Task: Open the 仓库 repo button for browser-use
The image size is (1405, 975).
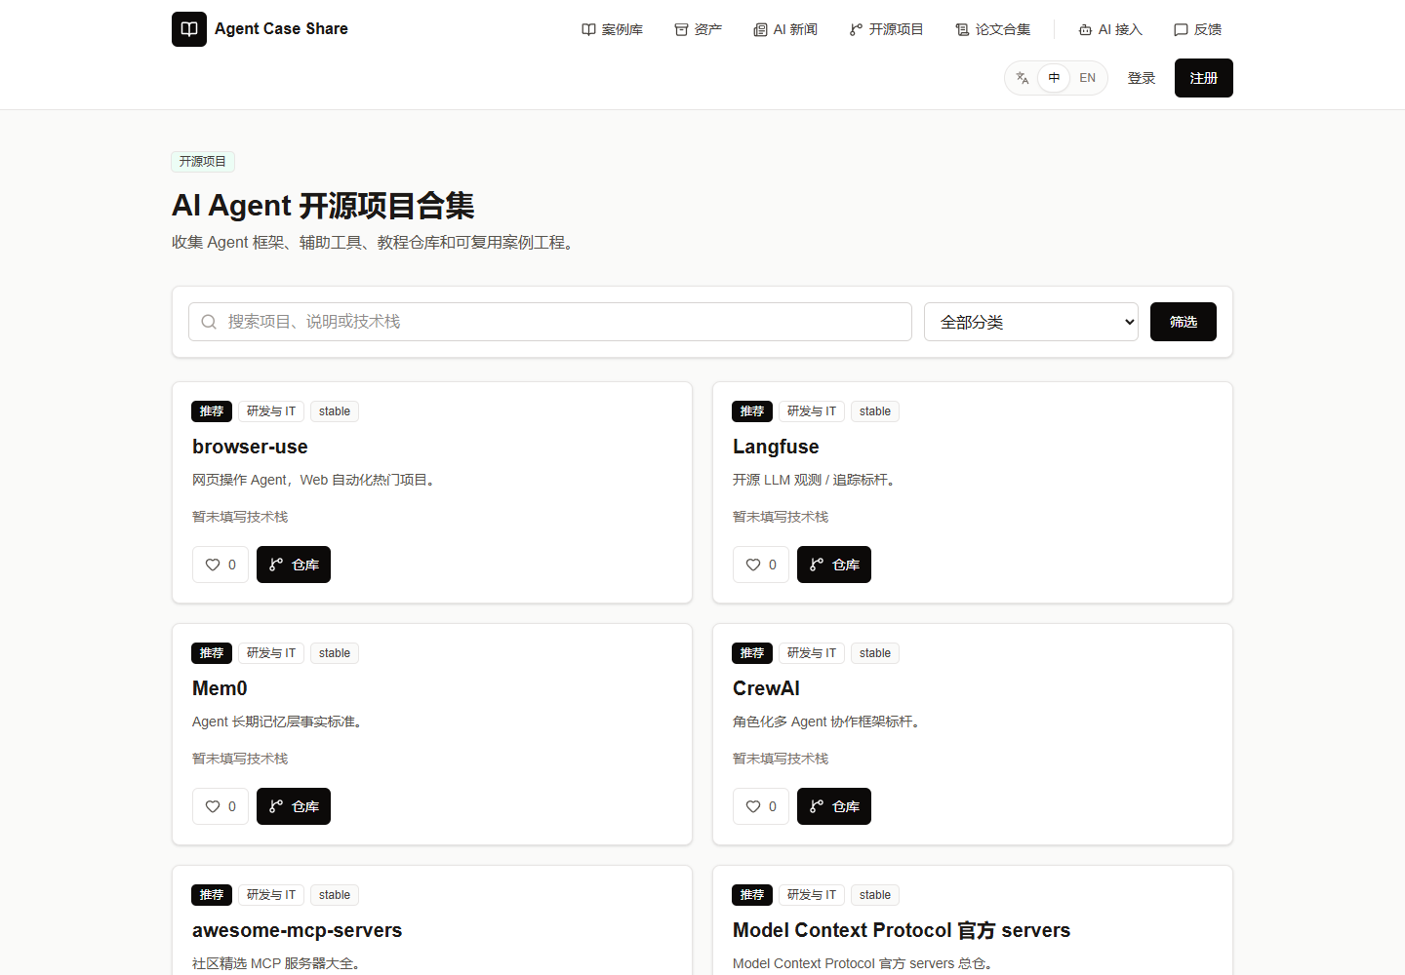Action: point(294,565)
